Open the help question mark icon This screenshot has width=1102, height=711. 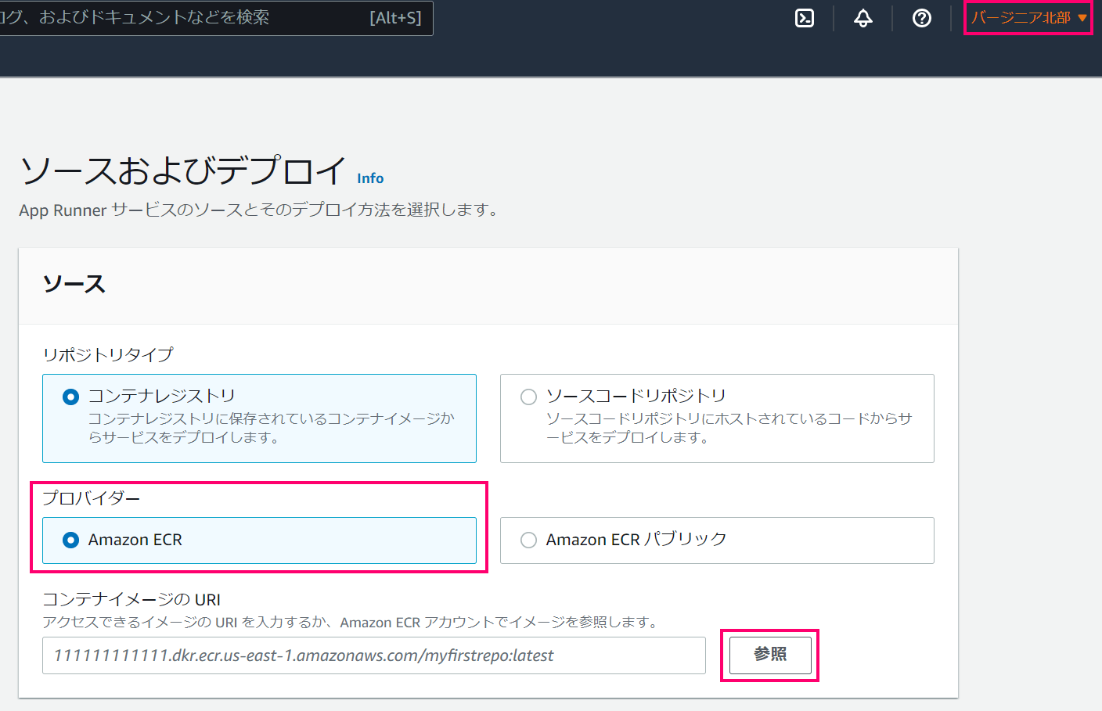(x=921, y=18)
